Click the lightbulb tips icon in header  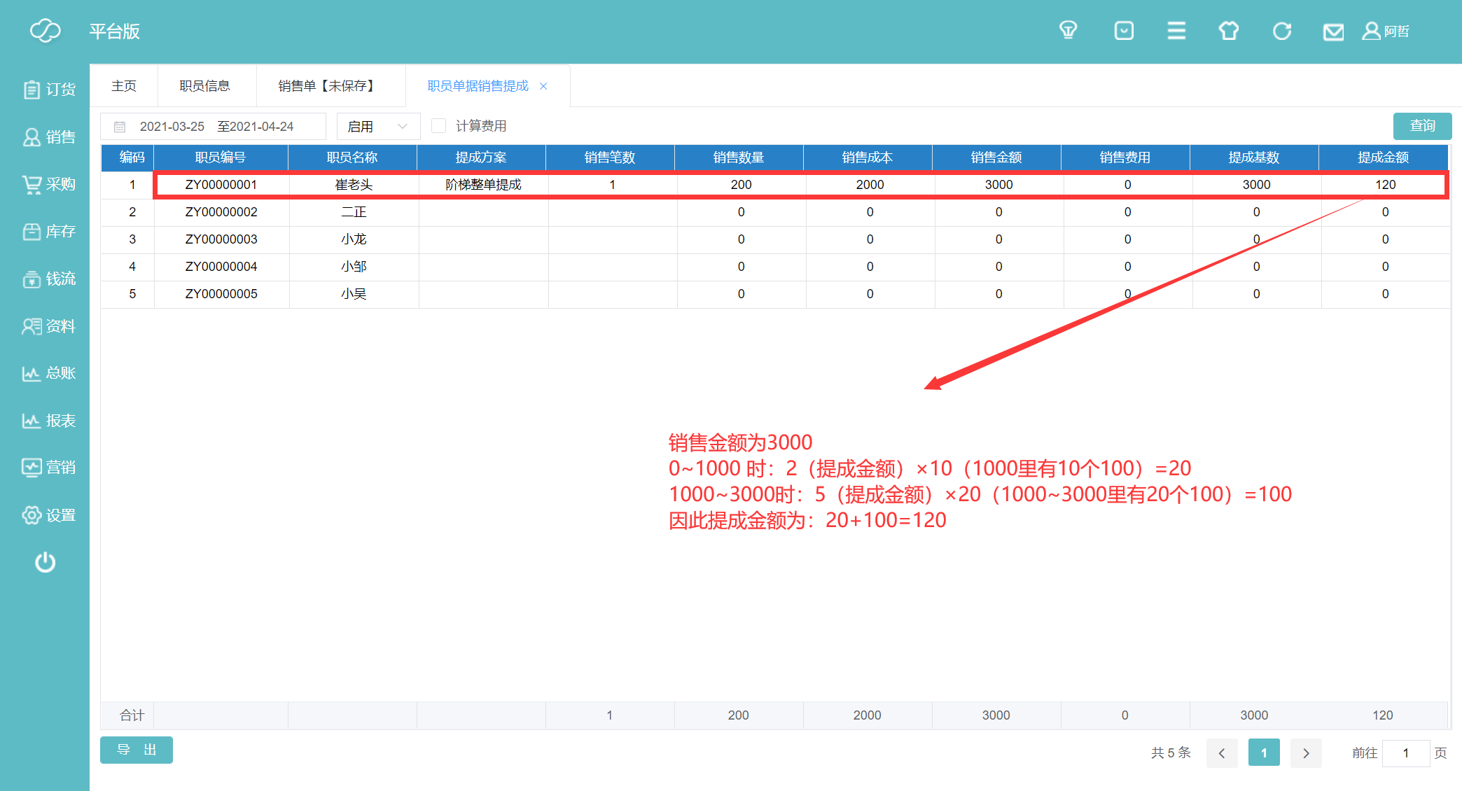click(x=1068, y=31)
